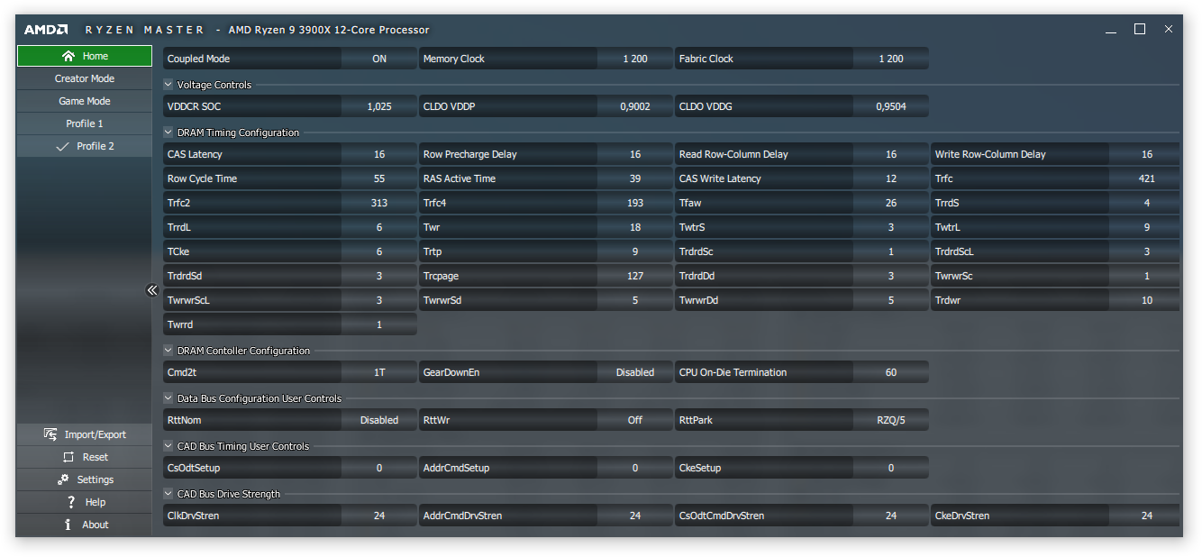Click the About info icon

click(68, 525)
